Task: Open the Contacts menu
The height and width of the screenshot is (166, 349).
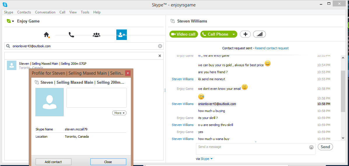Action: point(24,12)
